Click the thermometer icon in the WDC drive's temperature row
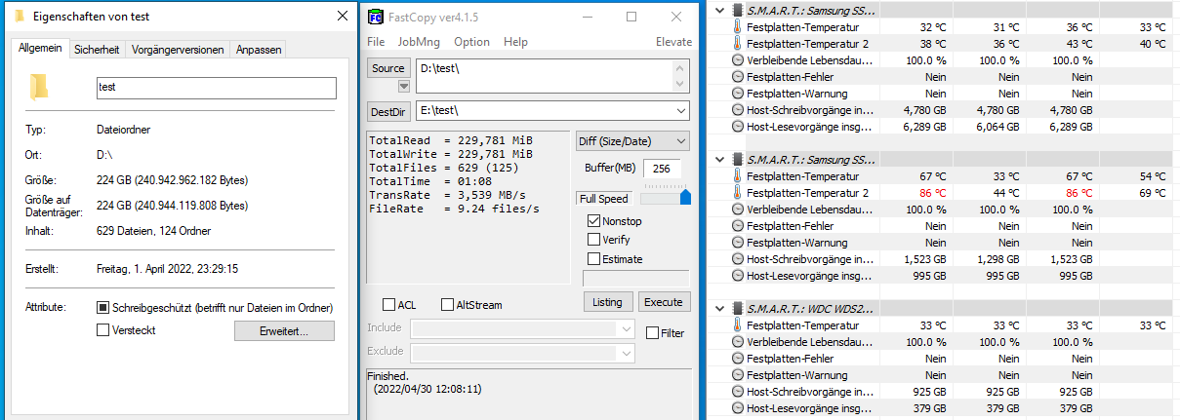Image resolution: width=1180 pixels, height=420 pixels. pyautogui.click(x=737, y=325)
